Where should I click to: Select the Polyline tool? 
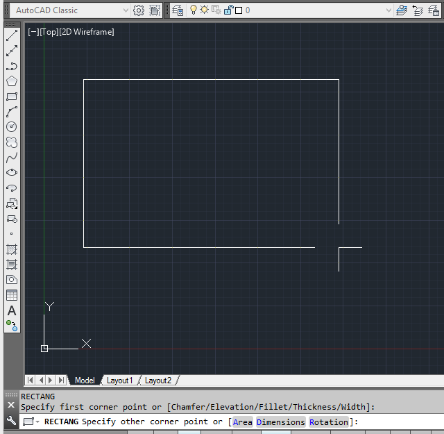point(12,66)
